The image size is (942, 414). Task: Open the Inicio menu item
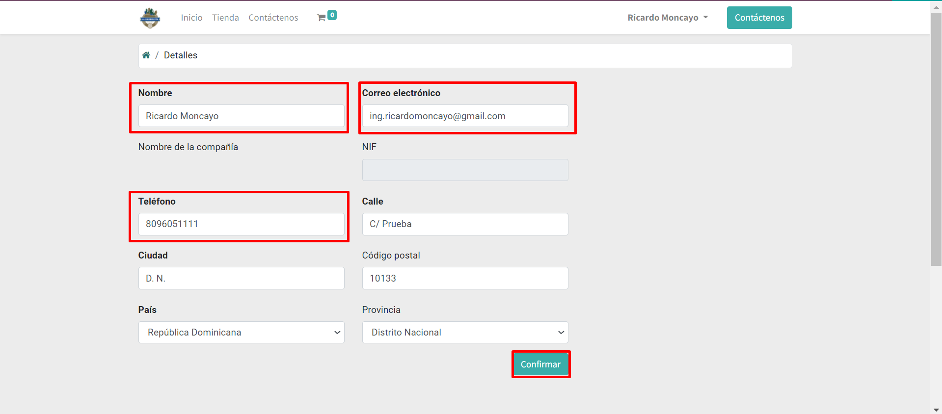[x=191, y=18]
